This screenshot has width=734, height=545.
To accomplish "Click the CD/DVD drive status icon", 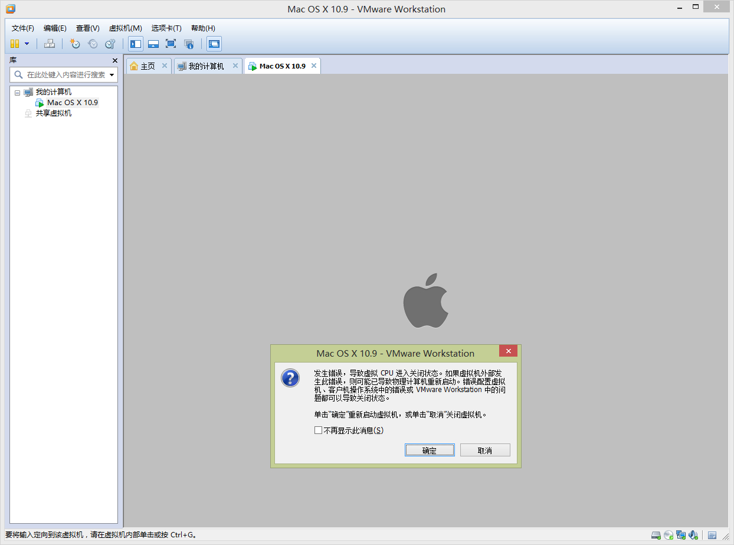I will click(669, 535).
